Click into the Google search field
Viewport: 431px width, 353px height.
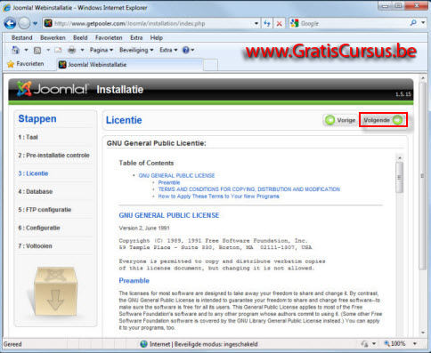click(x=354, y=23)
